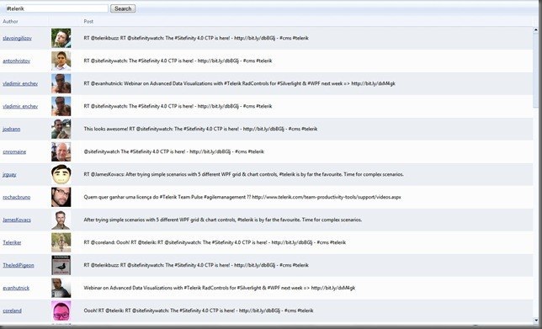Select vladimir_enchev's post 'RT @sitefinitywatch: The #Sitefinity'

(178, 106)
